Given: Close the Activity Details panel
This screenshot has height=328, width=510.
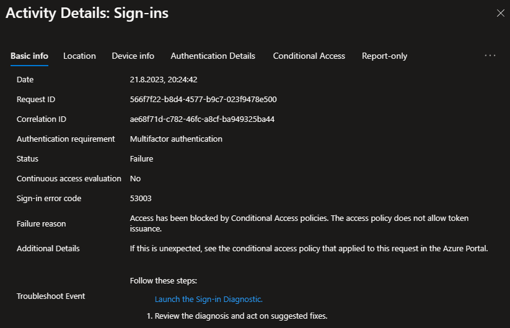Looking at the screenshot, I should (x=500, y=13).
